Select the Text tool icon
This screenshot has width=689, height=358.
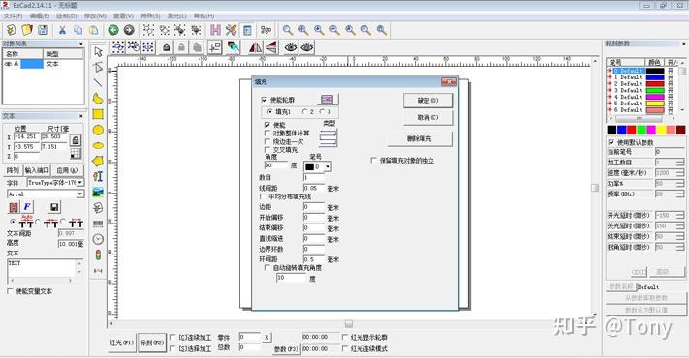click(x=98, y=176)
